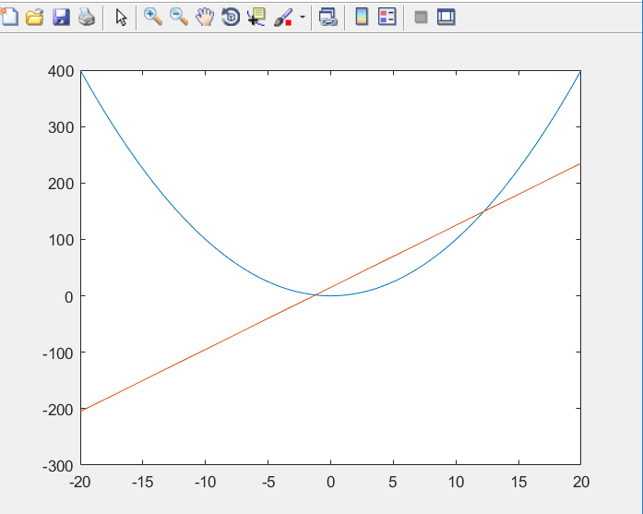
Task: Create a new figure with the blank page icon
Action: [9, 18]
